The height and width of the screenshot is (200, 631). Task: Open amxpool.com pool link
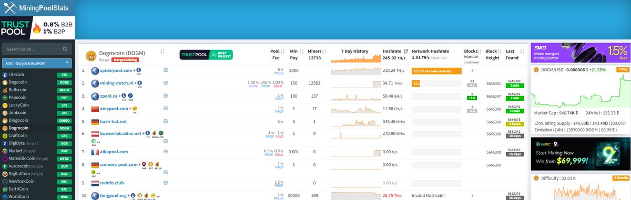[114, 108]
